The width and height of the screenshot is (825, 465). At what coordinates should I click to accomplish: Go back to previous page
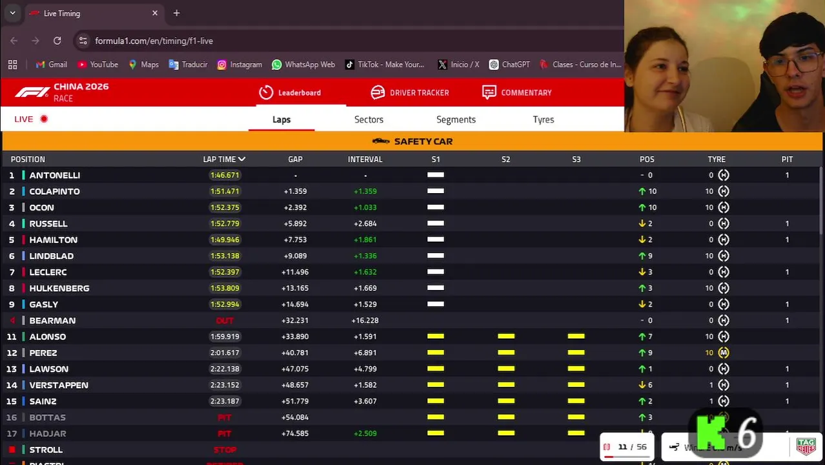pos(14,41)
